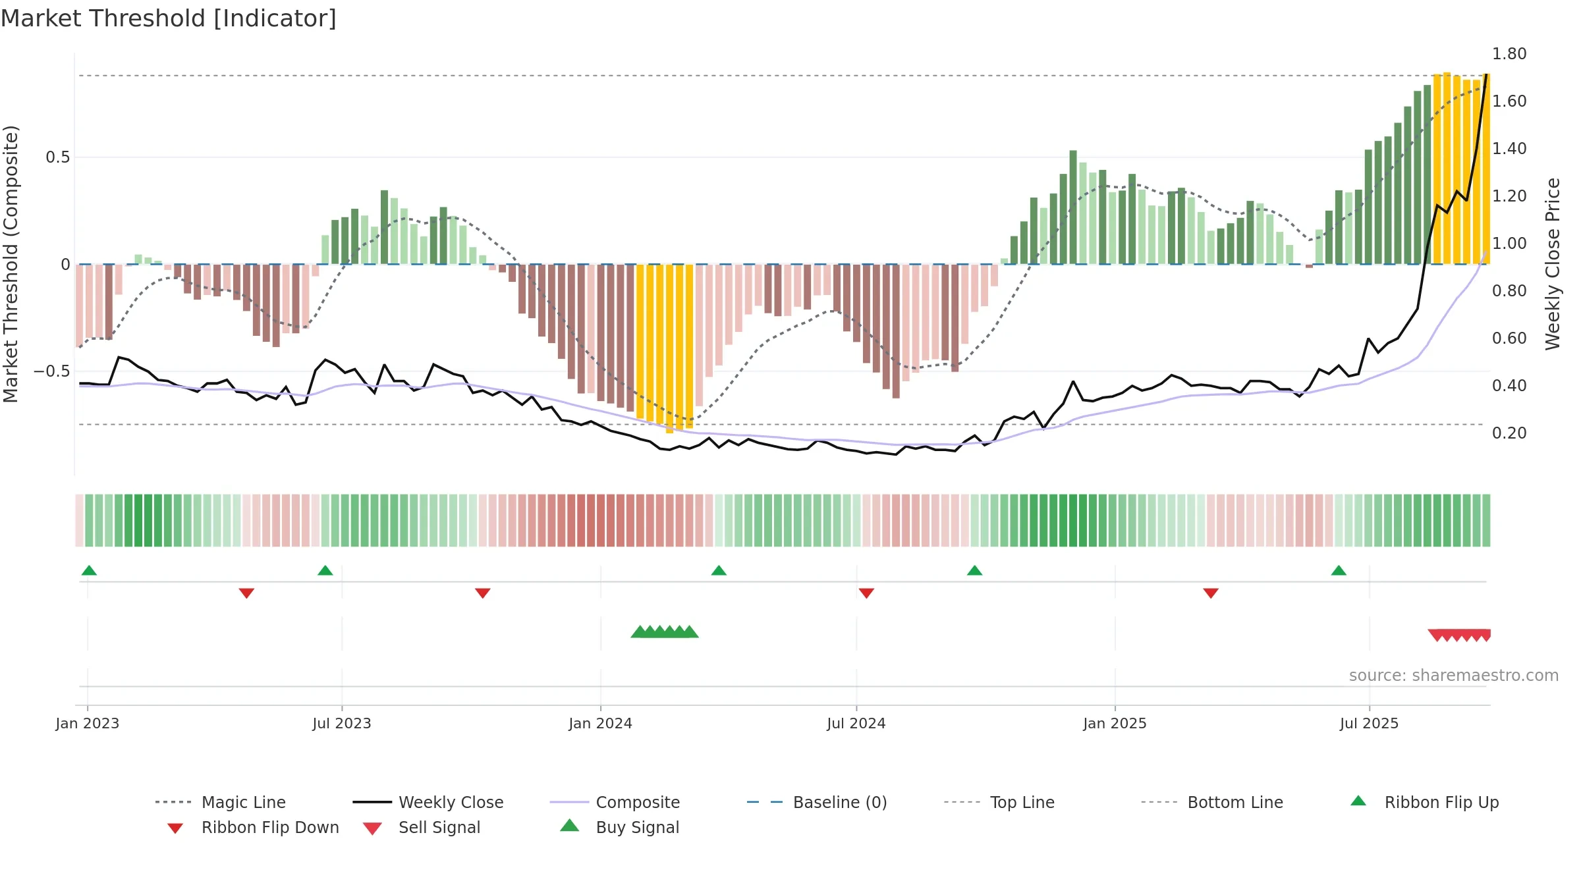Click the tallest yellow histogram bar at far right

(x=1447, y=169)
